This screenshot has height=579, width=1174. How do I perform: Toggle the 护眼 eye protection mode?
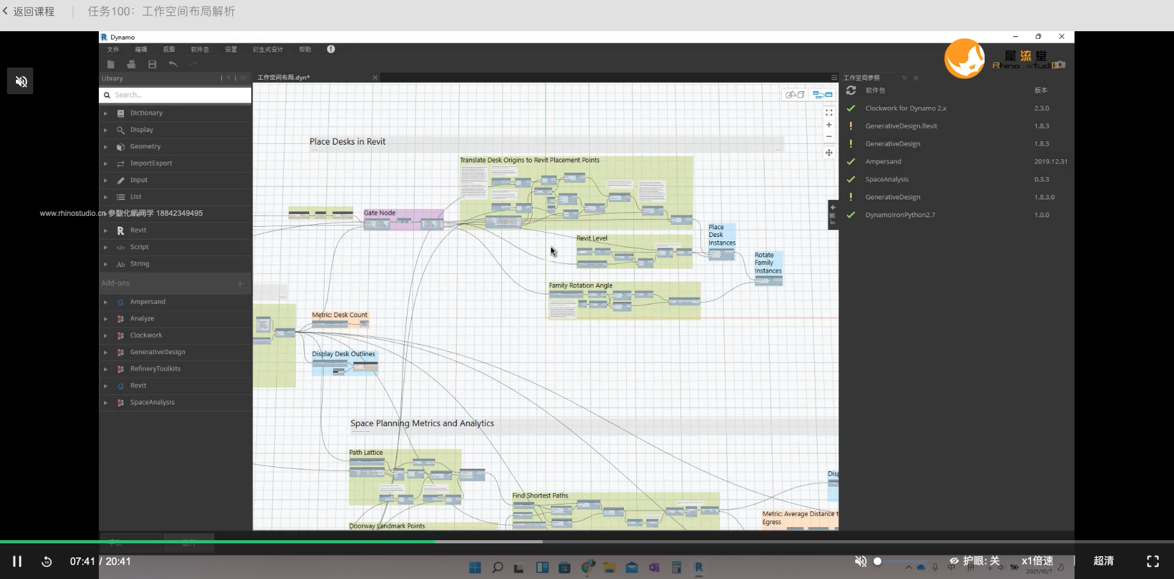click(x=974, y=561)
